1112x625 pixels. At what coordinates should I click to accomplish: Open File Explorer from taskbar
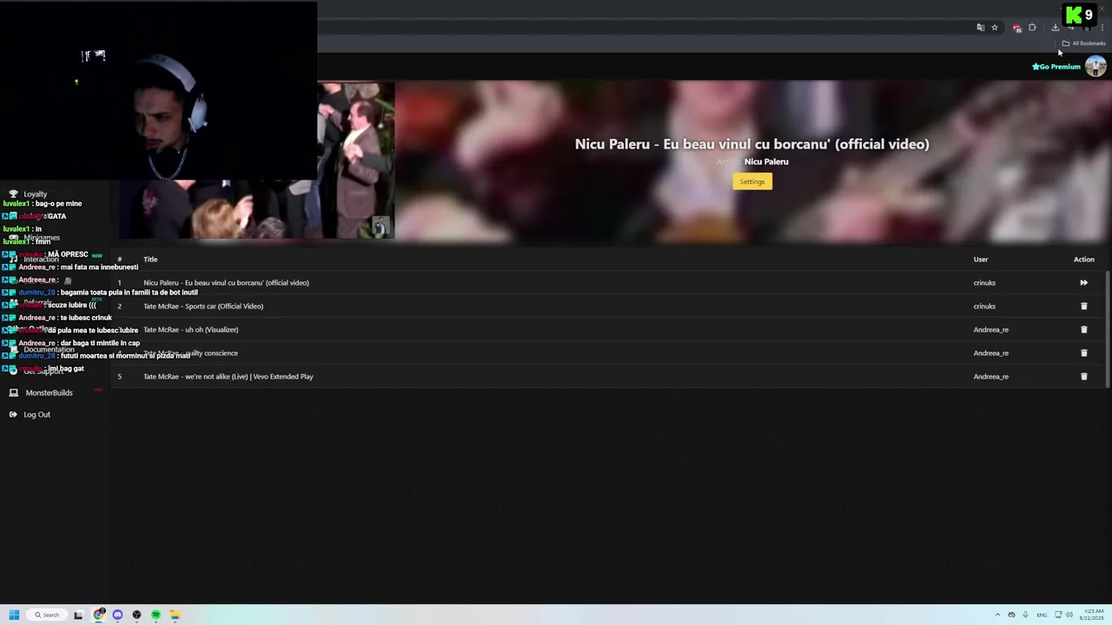(175, 615)
